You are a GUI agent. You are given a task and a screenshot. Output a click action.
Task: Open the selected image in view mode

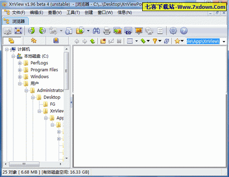7,31
